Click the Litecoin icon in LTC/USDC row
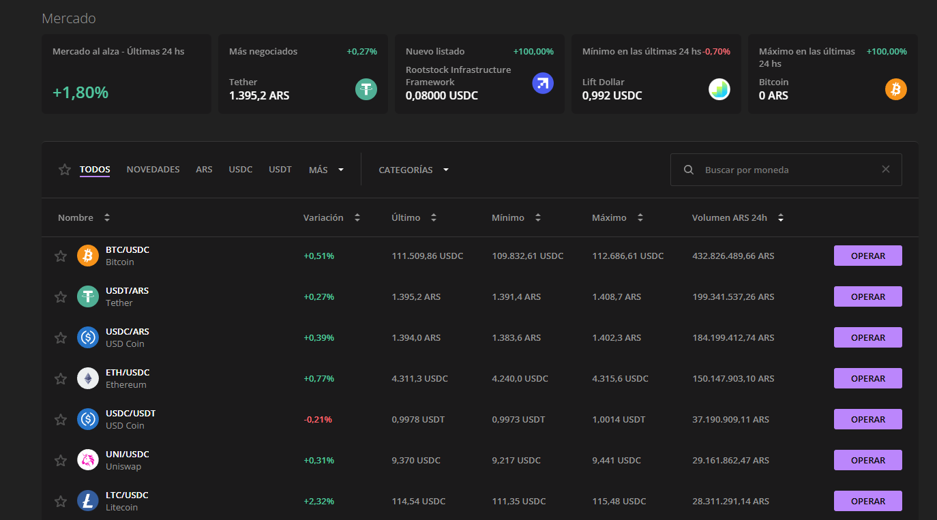The image size is (937, 520). pyautogui.click(x=88, y=501)
